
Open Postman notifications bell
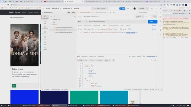(131, 9)
